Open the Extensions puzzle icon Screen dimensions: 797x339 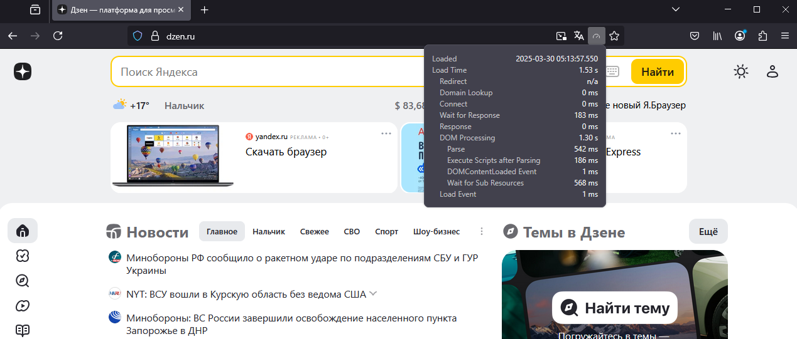[x=763, y=36]
